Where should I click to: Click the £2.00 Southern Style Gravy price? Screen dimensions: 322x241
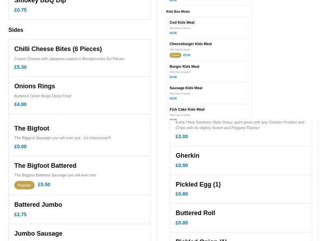point(182,137)
